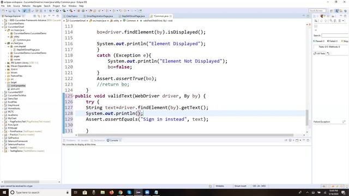Click the green Run toolbar icon
This screenshot has height=196, width=349.
pyautogui.click(x=57, y=11)
